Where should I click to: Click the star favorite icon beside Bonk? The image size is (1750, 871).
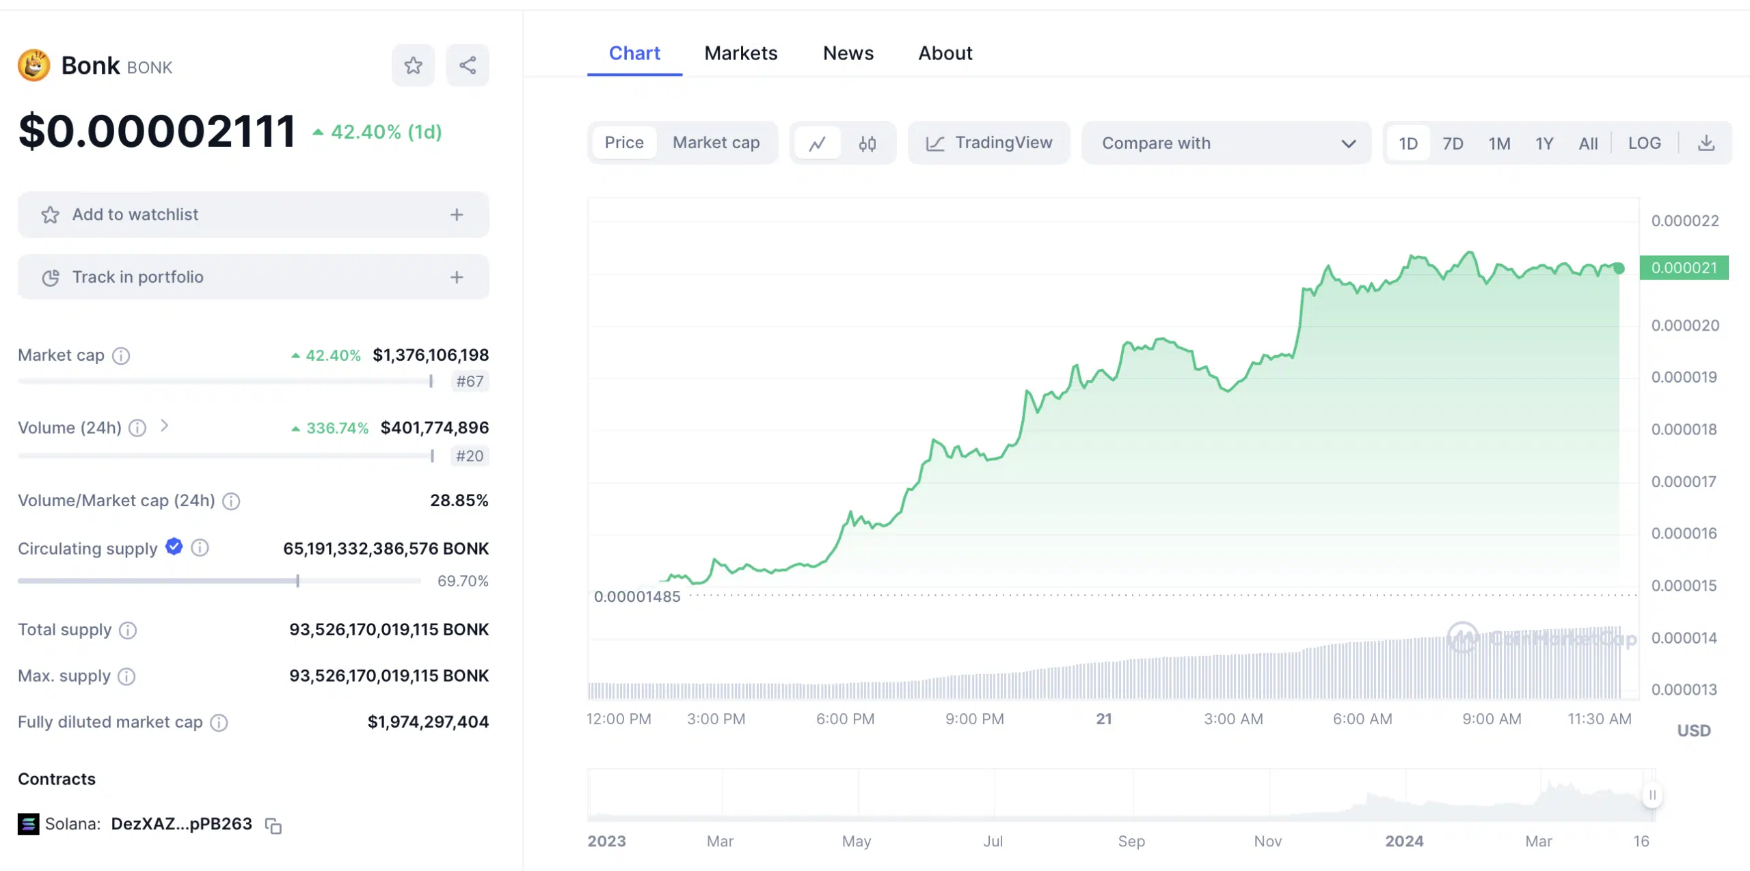click(x=413, y=66)
